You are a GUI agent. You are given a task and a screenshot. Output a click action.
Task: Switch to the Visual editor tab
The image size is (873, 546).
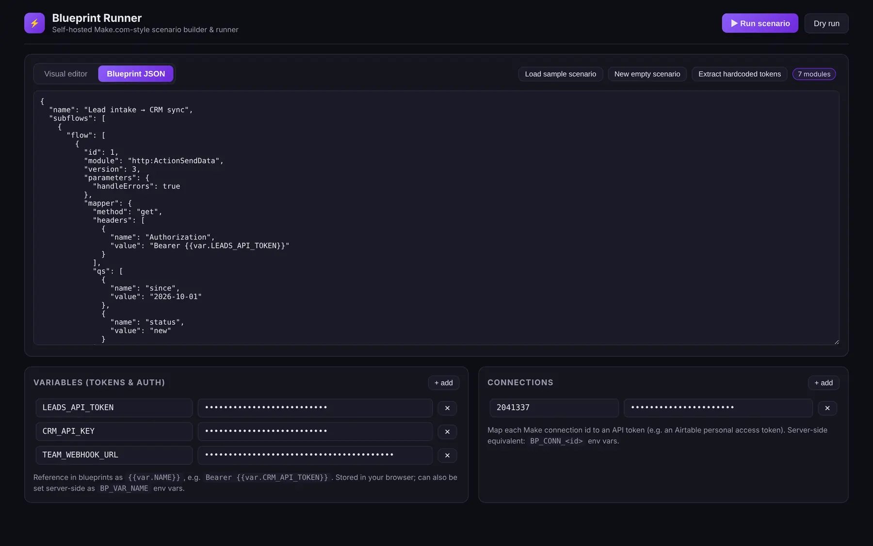point(66,74)
